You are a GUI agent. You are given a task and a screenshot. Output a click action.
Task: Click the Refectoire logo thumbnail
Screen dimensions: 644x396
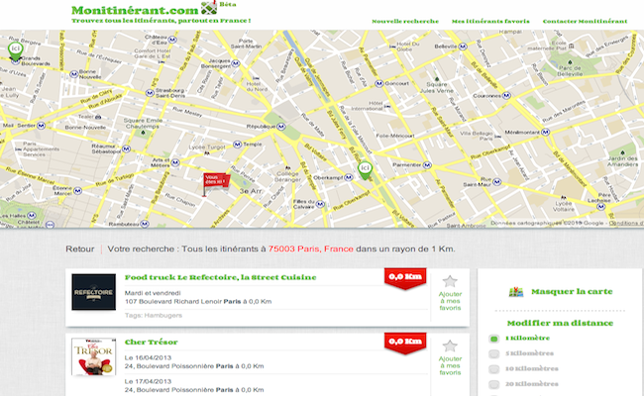(94, 292)
